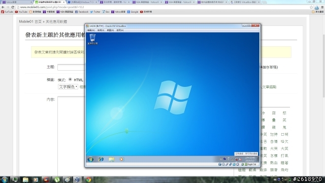This screenshot has width=325, height=183.
Task: Insert the 打氣 emoticon
Action: (x=284, y=156)
